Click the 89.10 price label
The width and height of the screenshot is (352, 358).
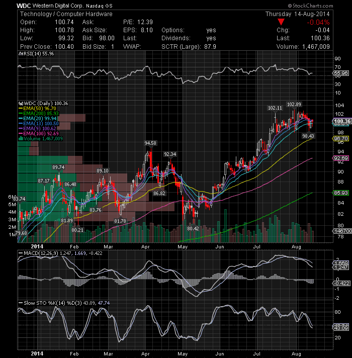coord(103,171)
